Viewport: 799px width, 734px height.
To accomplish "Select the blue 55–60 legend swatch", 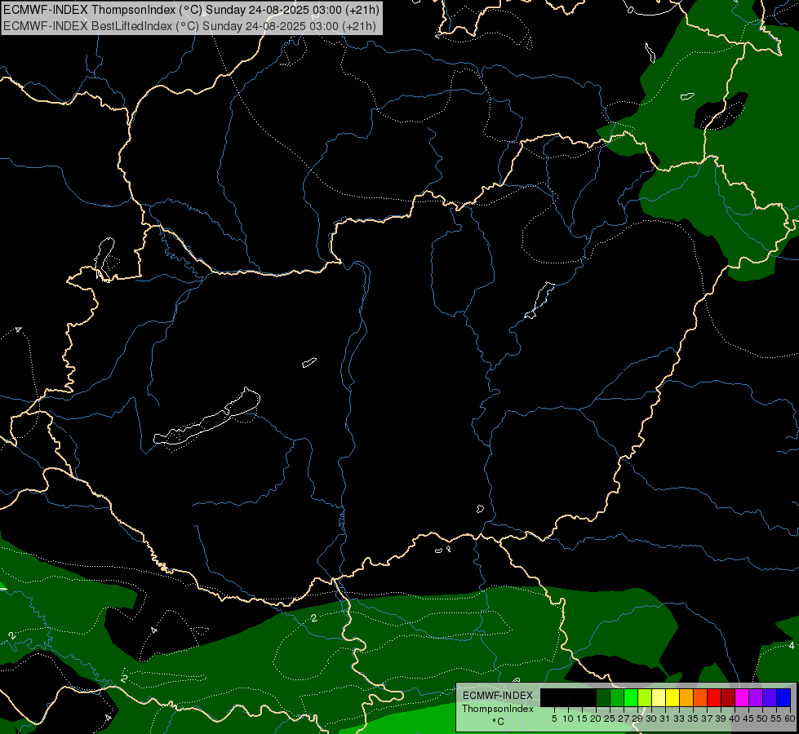I will tap(783, 697).
